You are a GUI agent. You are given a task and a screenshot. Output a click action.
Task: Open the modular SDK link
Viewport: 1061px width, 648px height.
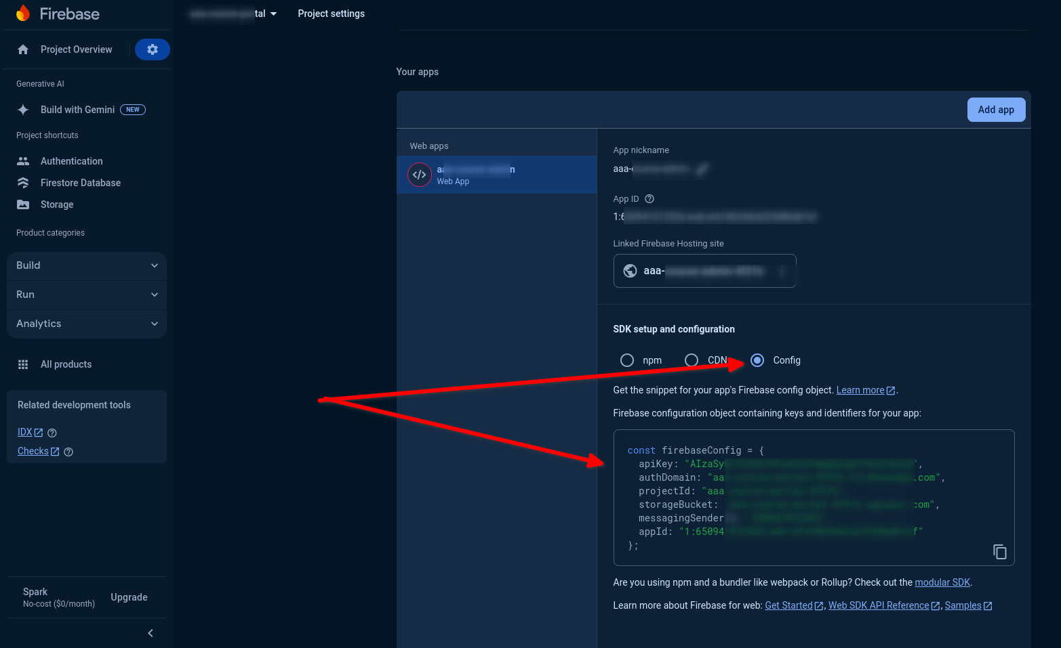[x=942, y=582]
